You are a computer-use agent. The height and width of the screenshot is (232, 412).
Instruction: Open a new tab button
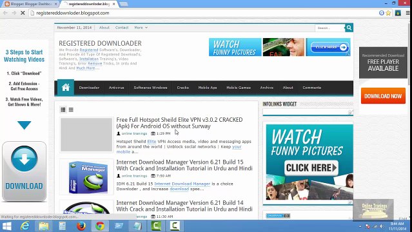point(124,4)
